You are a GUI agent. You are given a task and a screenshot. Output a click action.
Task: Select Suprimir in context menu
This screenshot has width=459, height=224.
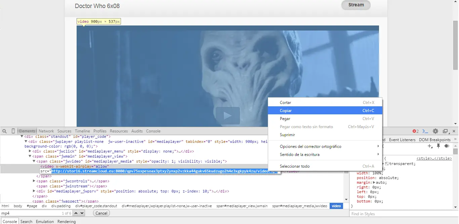click(325, 135)
